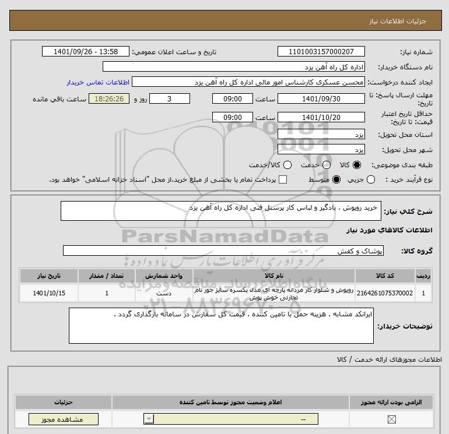Image resolution: width=449 pixels, height=434 pixels.
Task: Select the کالا radio button
Action: pos(357,165)
